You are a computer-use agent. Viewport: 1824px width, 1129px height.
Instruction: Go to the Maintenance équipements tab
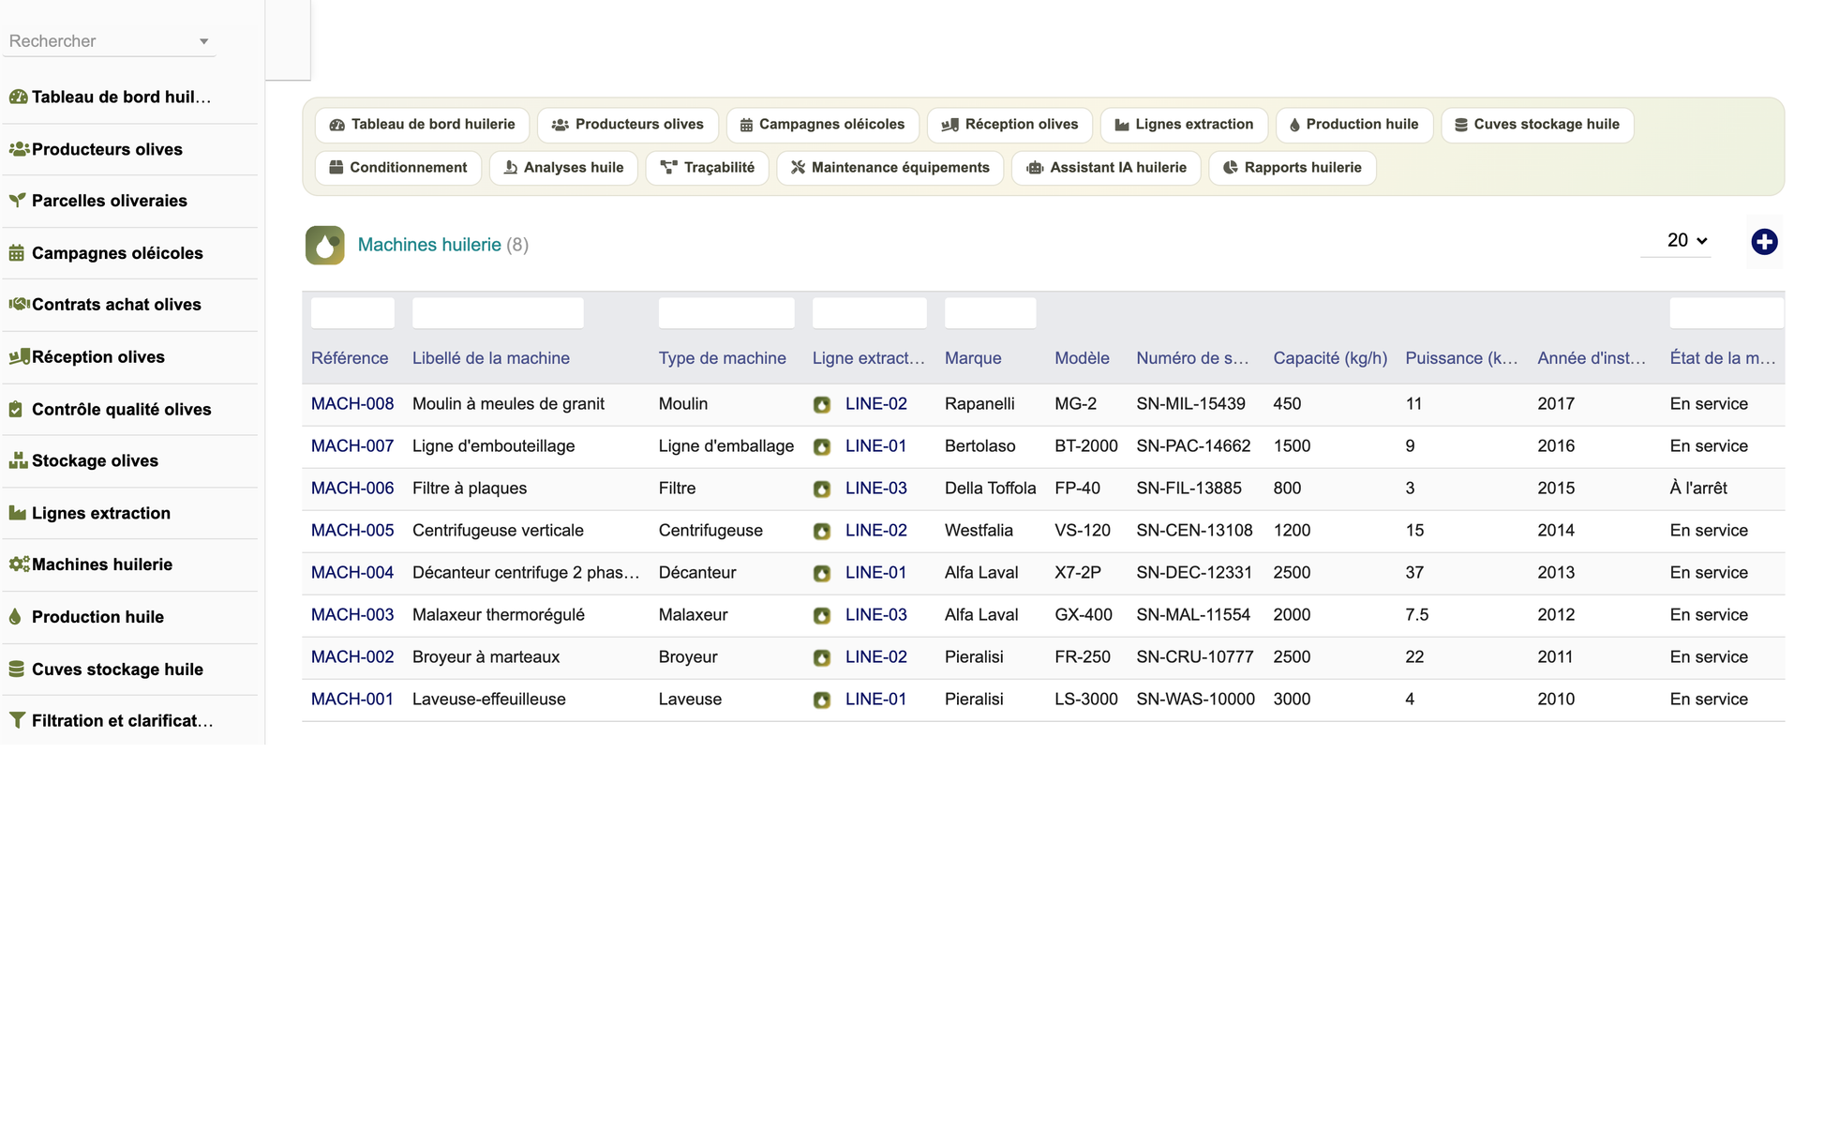click(x=890, y=168)
